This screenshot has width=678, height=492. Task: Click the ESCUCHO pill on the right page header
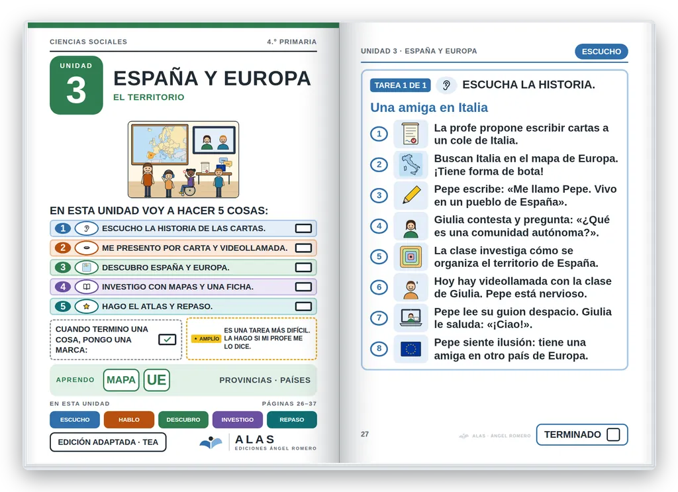tap(601, 52)
